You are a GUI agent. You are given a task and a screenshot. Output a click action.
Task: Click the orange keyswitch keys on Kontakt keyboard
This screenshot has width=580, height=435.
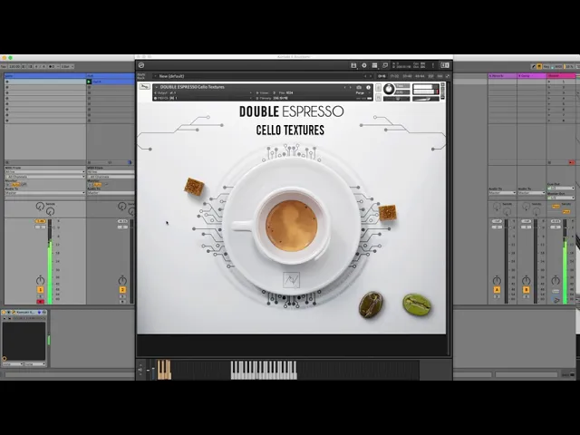[x=164, y=370]
